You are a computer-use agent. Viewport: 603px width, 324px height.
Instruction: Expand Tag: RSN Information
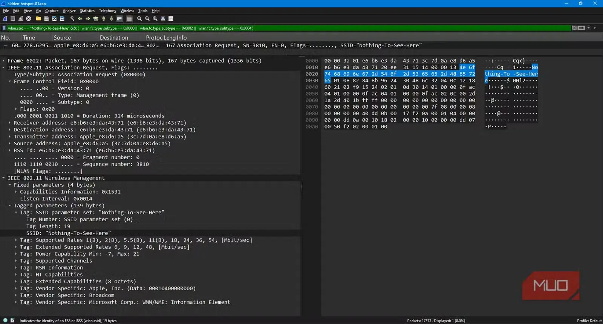[x=16, y=268]
